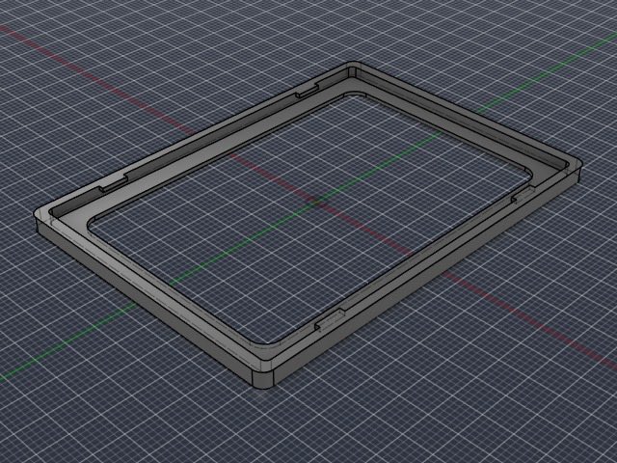Select the rounded outer corner nearest the camera
The image size is (617, 463).
point(263,378)
